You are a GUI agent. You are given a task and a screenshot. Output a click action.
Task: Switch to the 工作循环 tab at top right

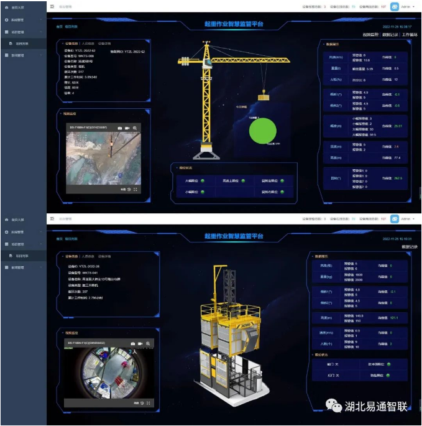pos(410,35)
